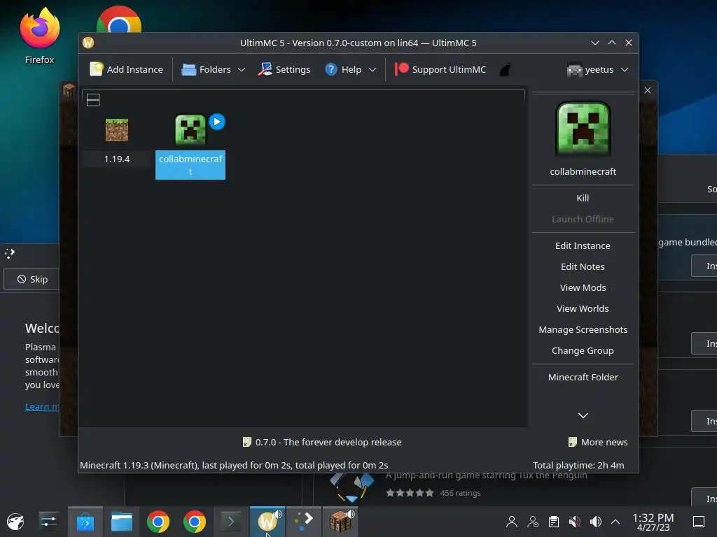Open Discover store from taskbar
The image size is (717, 537).
pyautogui.click(x=85, y=522)
